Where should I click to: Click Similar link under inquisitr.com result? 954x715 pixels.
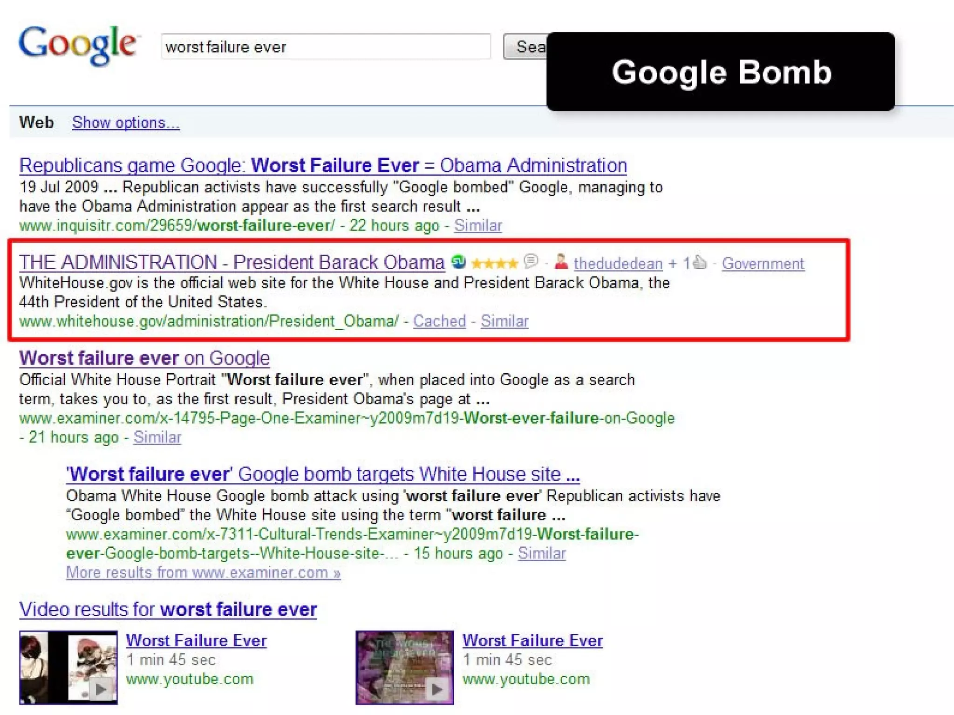pyautogui.click(x=478, y=225)
